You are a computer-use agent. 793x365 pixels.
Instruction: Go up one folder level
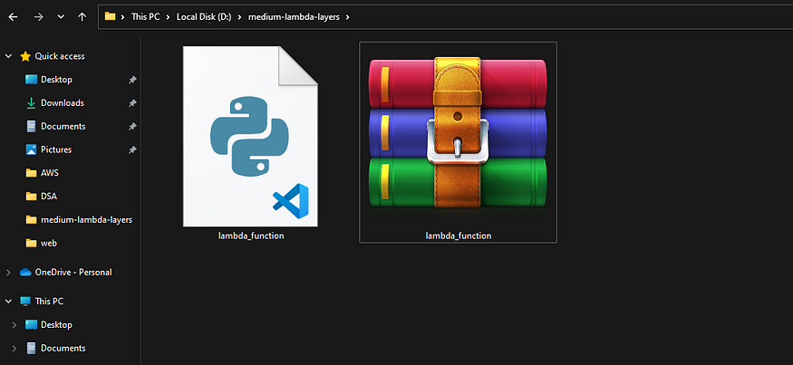click(82, 16)
